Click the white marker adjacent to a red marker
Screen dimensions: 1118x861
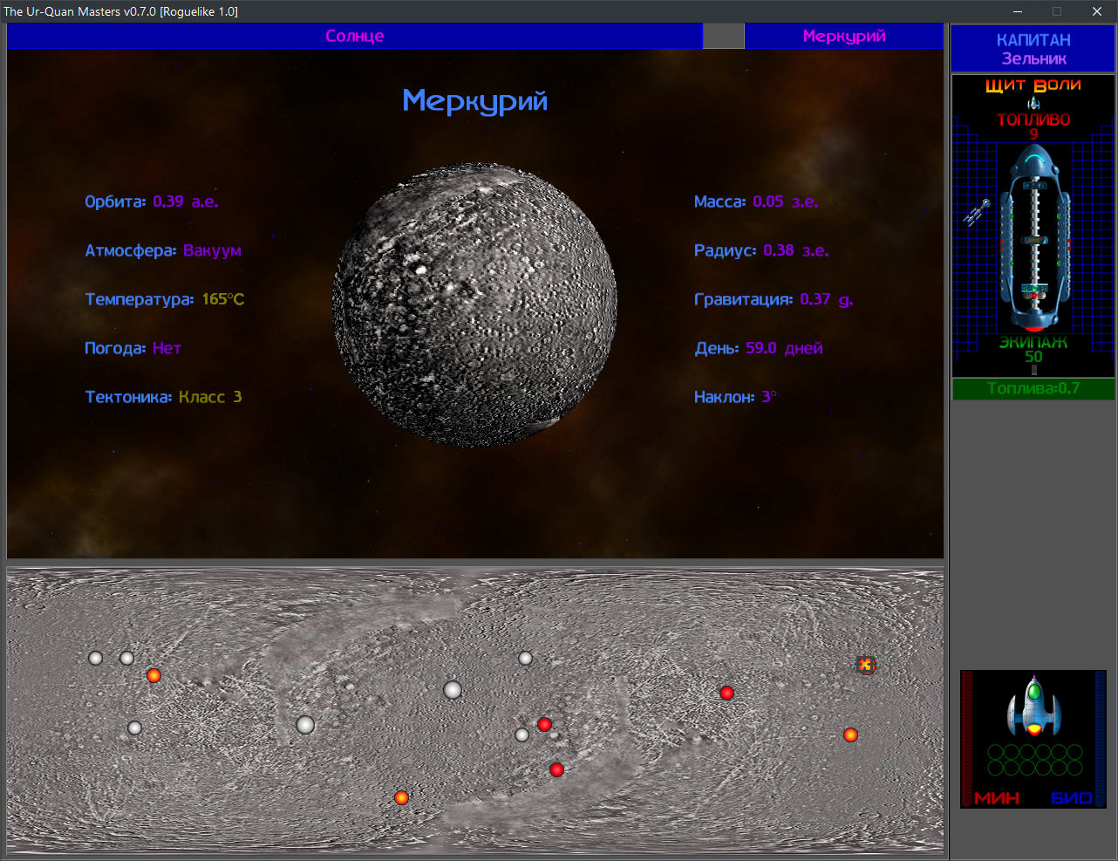[x=522, y=735]
